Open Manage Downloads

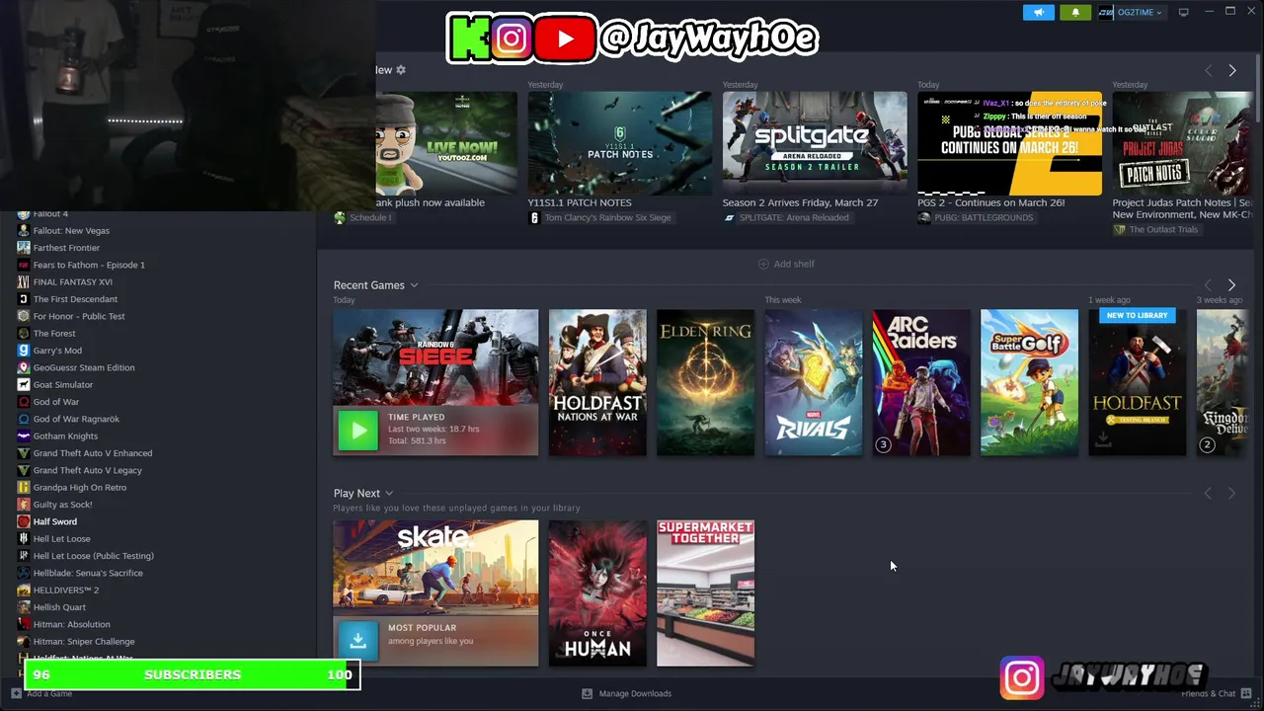tap(626, 693)
